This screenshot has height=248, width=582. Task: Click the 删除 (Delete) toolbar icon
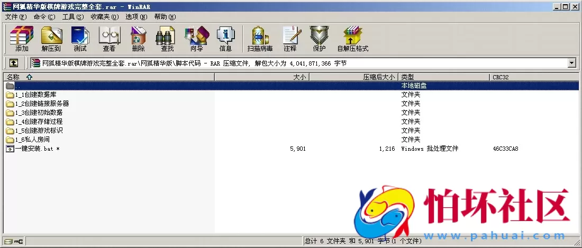[x=139, y=39]
